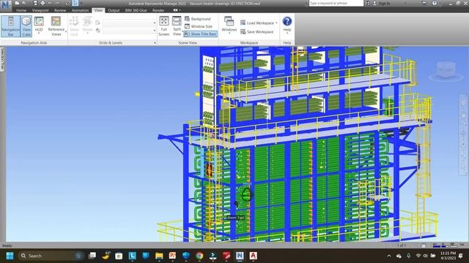Click the Select cursor tool icon
Screen dimensions: 469x263
[75, 3]
